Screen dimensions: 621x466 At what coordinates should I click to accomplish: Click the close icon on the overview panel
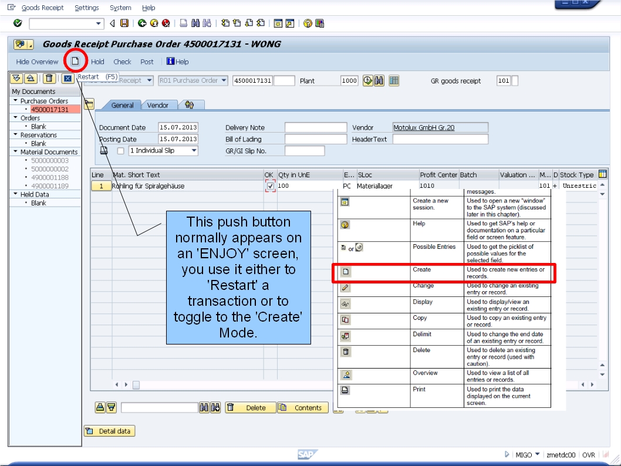click(x=67, y=77)
